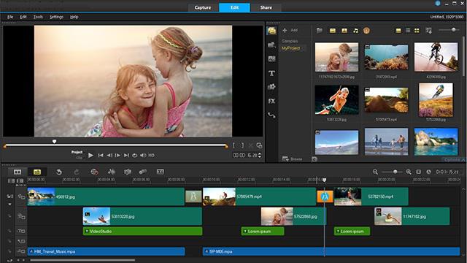
Task: Switch to Storyboard view
Action: (x=18, y=172)
